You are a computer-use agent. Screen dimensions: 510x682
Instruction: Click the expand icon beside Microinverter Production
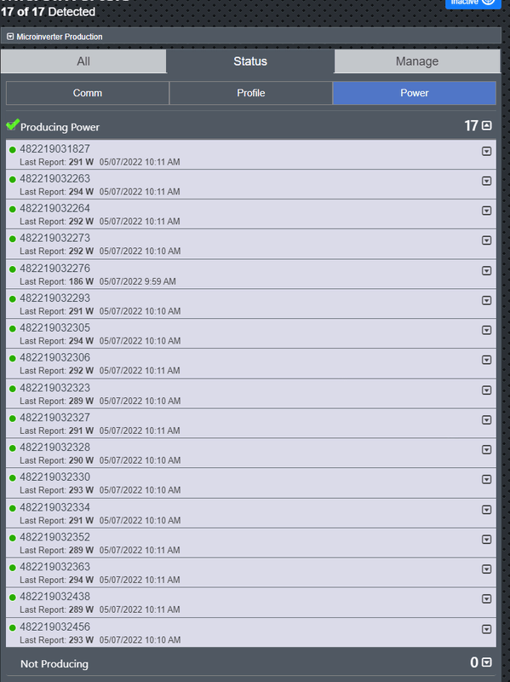[x=10, y=37]
